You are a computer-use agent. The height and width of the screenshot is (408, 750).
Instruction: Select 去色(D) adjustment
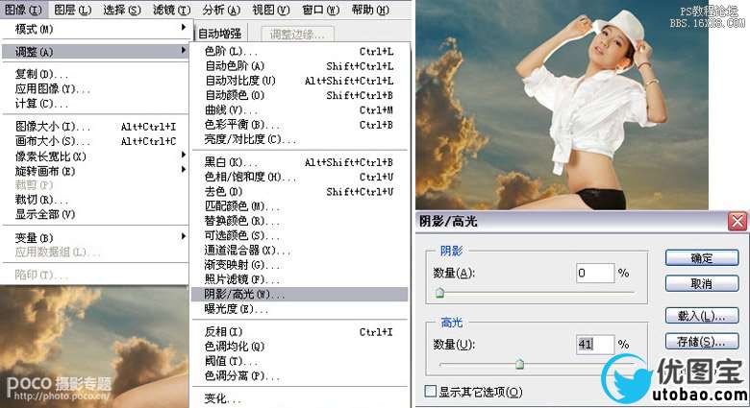(299, 192)
